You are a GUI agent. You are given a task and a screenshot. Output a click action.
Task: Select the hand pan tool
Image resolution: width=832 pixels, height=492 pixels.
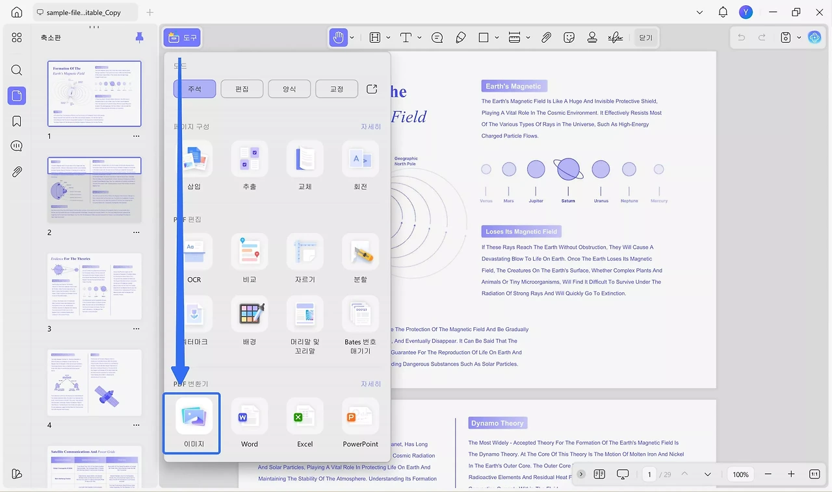[338, 38]
